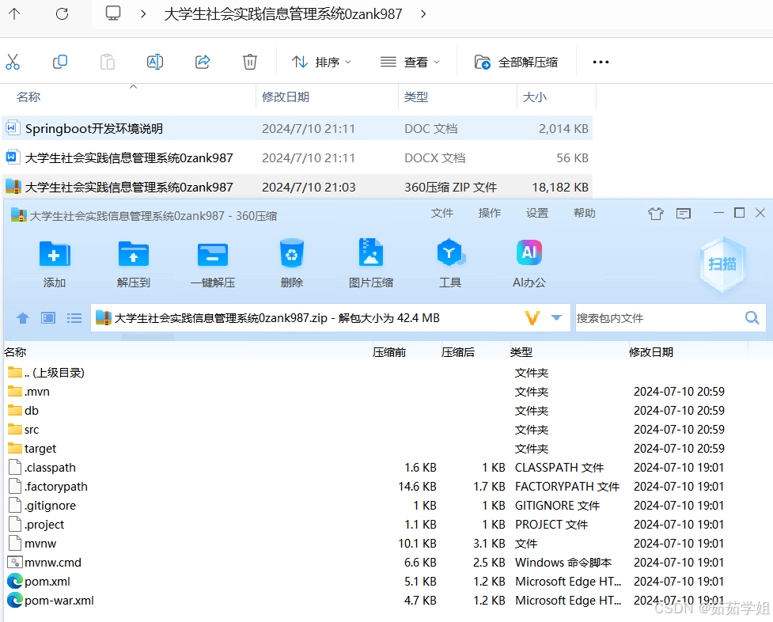Open the 文件 menu in 360压缩
The height and width of the screenshot is (622, 773).
point(441,213)
